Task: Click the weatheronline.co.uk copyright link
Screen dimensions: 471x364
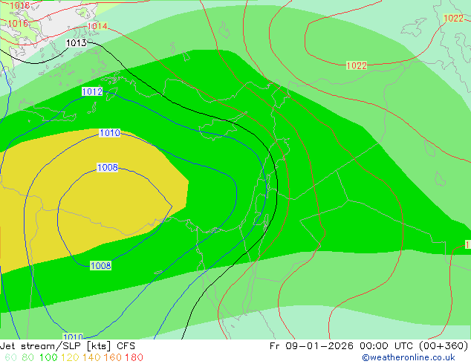Action: [409, 357]
